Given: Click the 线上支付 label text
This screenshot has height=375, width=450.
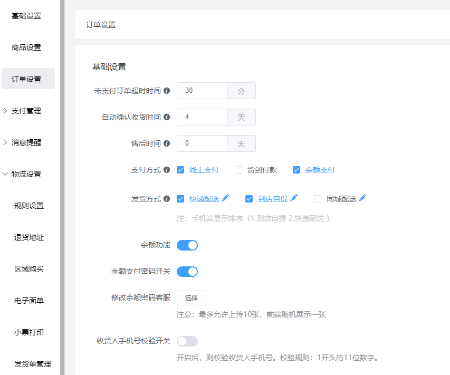Looking at the screenshot, I should (204, 170).
